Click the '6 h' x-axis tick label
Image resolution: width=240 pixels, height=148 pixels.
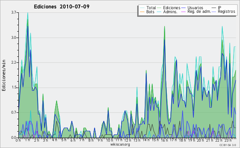point(73,140)
